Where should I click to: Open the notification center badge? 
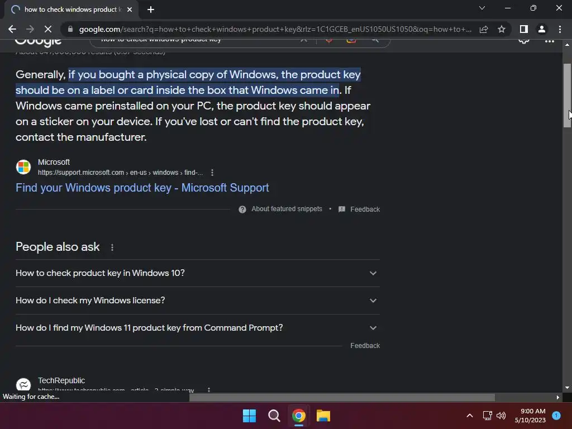[x=556, y=416]
